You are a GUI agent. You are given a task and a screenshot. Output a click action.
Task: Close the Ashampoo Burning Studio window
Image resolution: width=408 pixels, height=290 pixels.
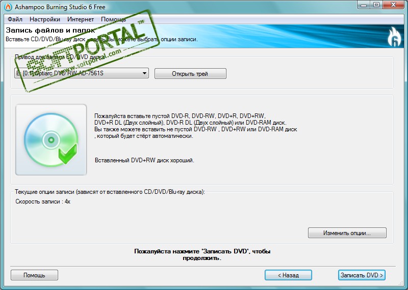394,5
